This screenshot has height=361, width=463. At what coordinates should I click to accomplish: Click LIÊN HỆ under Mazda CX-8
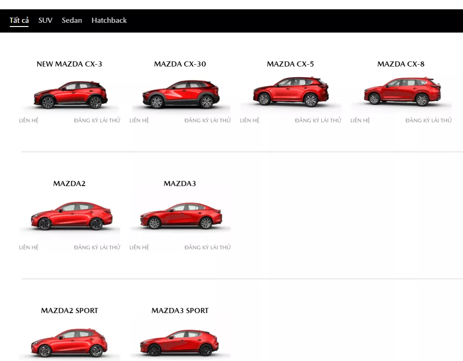[x=360, y=120]
